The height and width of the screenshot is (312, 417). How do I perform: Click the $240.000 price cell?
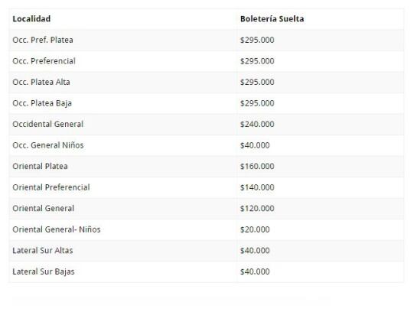257,124
